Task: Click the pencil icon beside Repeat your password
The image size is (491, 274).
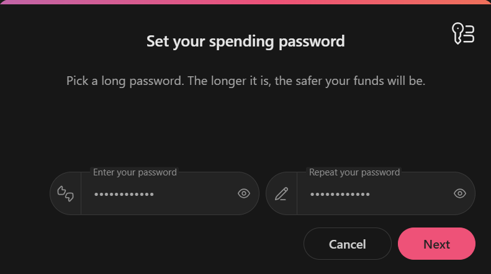Action: click(x=281, y=193)
